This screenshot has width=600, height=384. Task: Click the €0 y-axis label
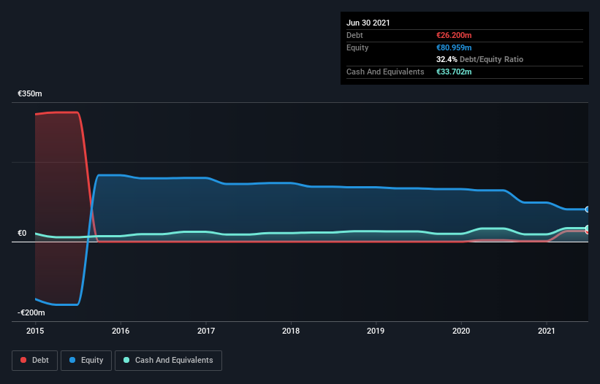[x=22, y=233]
